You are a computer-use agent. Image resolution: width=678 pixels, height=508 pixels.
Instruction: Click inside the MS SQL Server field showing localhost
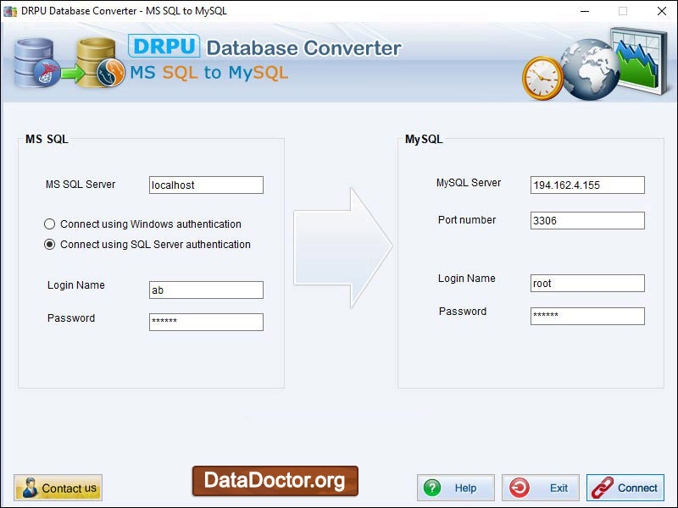pyautogui.click(x=206, y=185)
